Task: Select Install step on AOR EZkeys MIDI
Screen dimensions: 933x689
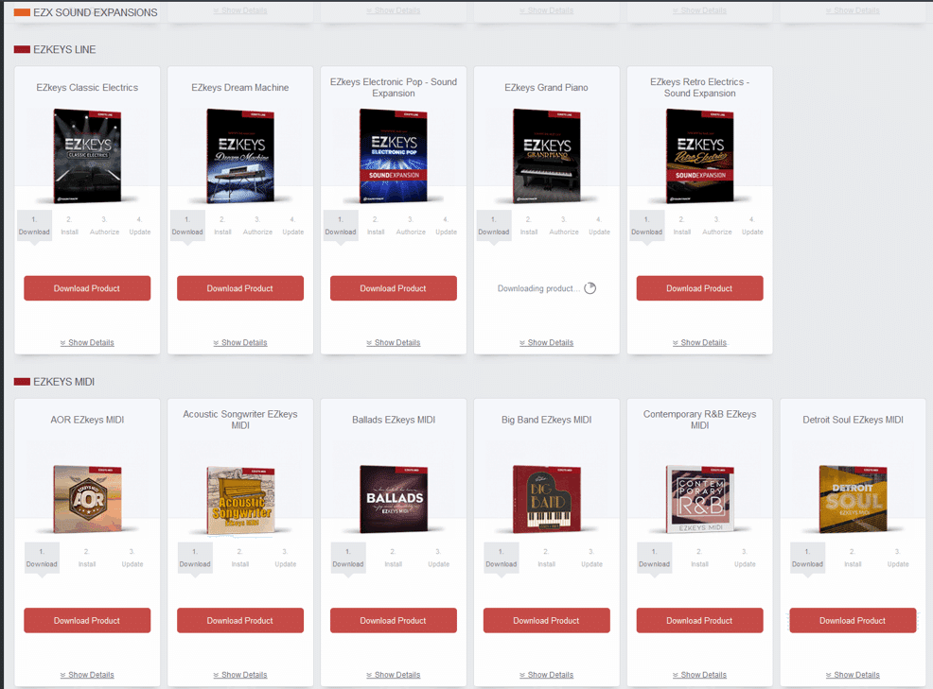Action: tap(87, 559)
